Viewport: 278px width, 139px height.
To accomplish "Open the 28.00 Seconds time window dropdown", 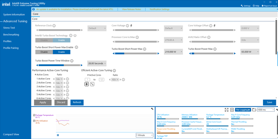I will point(97,64).
